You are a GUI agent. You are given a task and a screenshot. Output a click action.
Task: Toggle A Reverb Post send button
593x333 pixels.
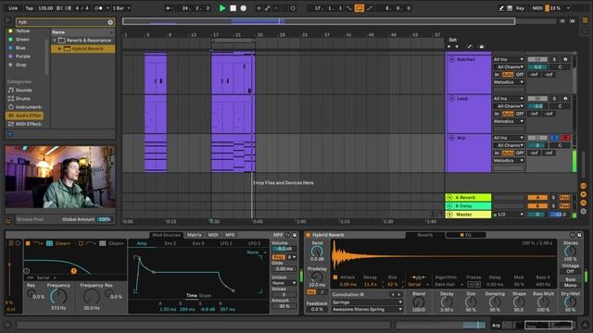(x=564, y=197)
